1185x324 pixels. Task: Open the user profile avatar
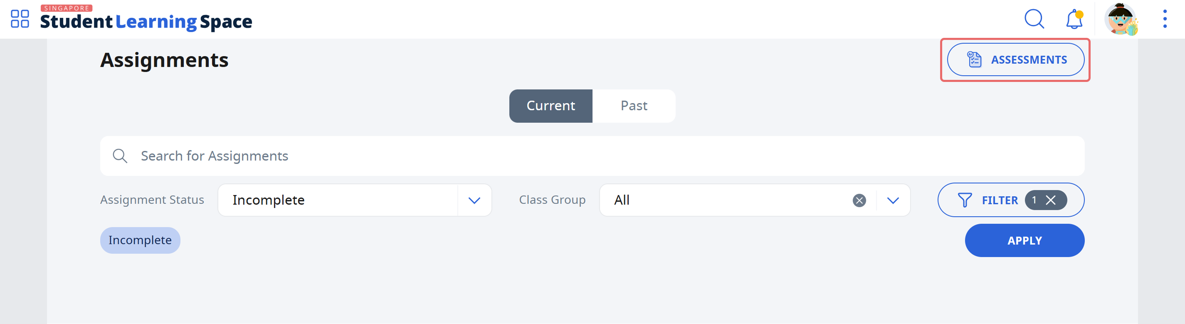click(x=1121, y=19)
